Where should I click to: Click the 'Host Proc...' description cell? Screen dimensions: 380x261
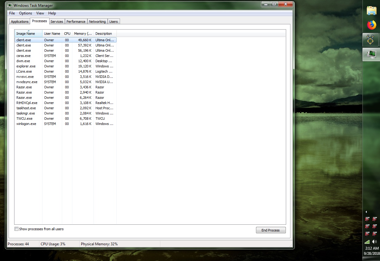point(104,108)
